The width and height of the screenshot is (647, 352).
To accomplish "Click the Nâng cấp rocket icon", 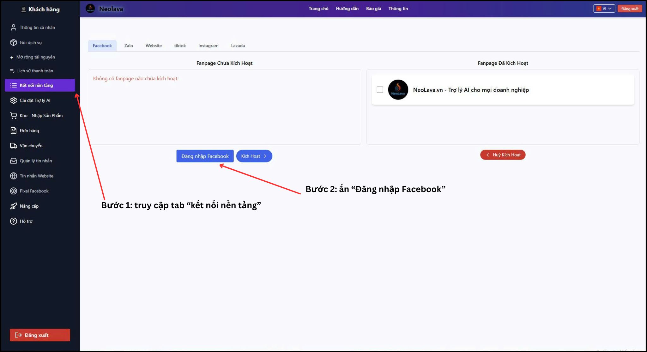I will [x=14, y=206].
